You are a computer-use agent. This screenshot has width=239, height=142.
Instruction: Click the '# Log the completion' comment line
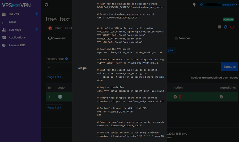coord(110,87)
